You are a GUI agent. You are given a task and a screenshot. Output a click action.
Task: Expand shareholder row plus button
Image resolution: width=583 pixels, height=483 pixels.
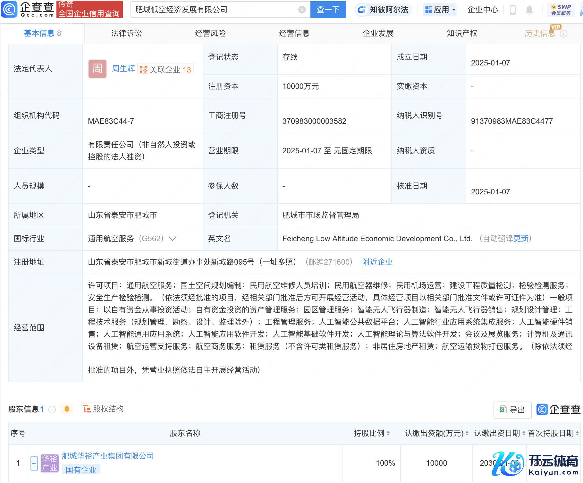click(x=34, y=463)
